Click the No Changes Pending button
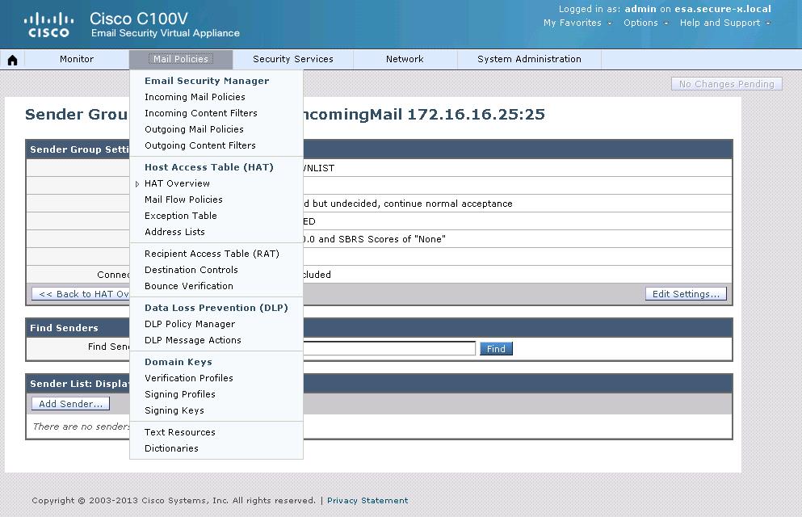Image resolution: width=802 pixels, height=517 pixels. [x=726, y=84]
